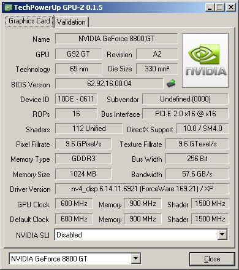Viewport: 239px width, 270px height.
Task: Click the TechPowerUp GPU-Z 0.1.5 title text
Action: pos(58,7)
